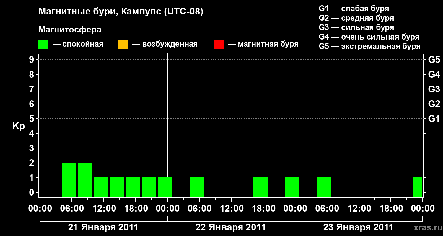The width and height of the screenshot is (443, 236).
Task: Select the line "G2 — средняя буря"
Action: coord(356,18)
